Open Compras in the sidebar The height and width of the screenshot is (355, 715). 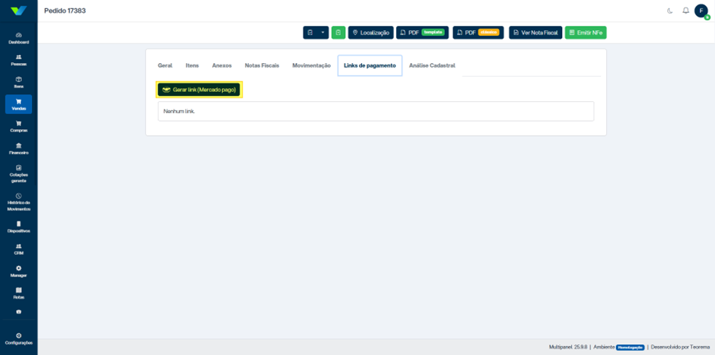[19, 126]
